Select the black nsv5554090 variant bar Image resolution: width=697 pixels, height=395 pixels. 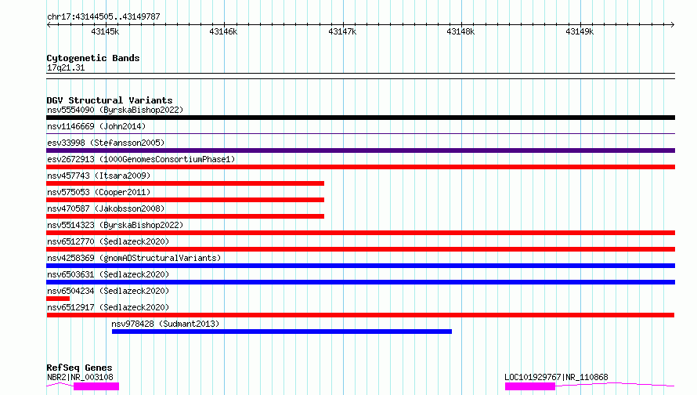[x=360, y=118]
